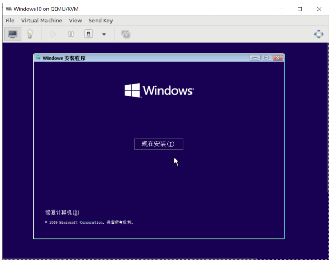
Task: Click the virt-manager icon in title bar
Action: pos(9,9)
